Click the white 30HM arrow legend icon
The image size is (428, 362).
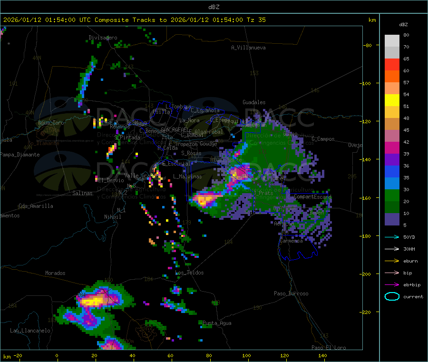(x=392, y=249)
